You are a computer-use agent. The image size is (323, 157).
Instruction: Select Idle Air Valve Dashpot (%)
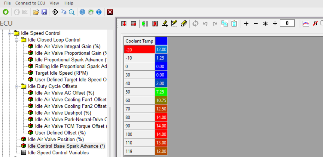tap(63, 113)
